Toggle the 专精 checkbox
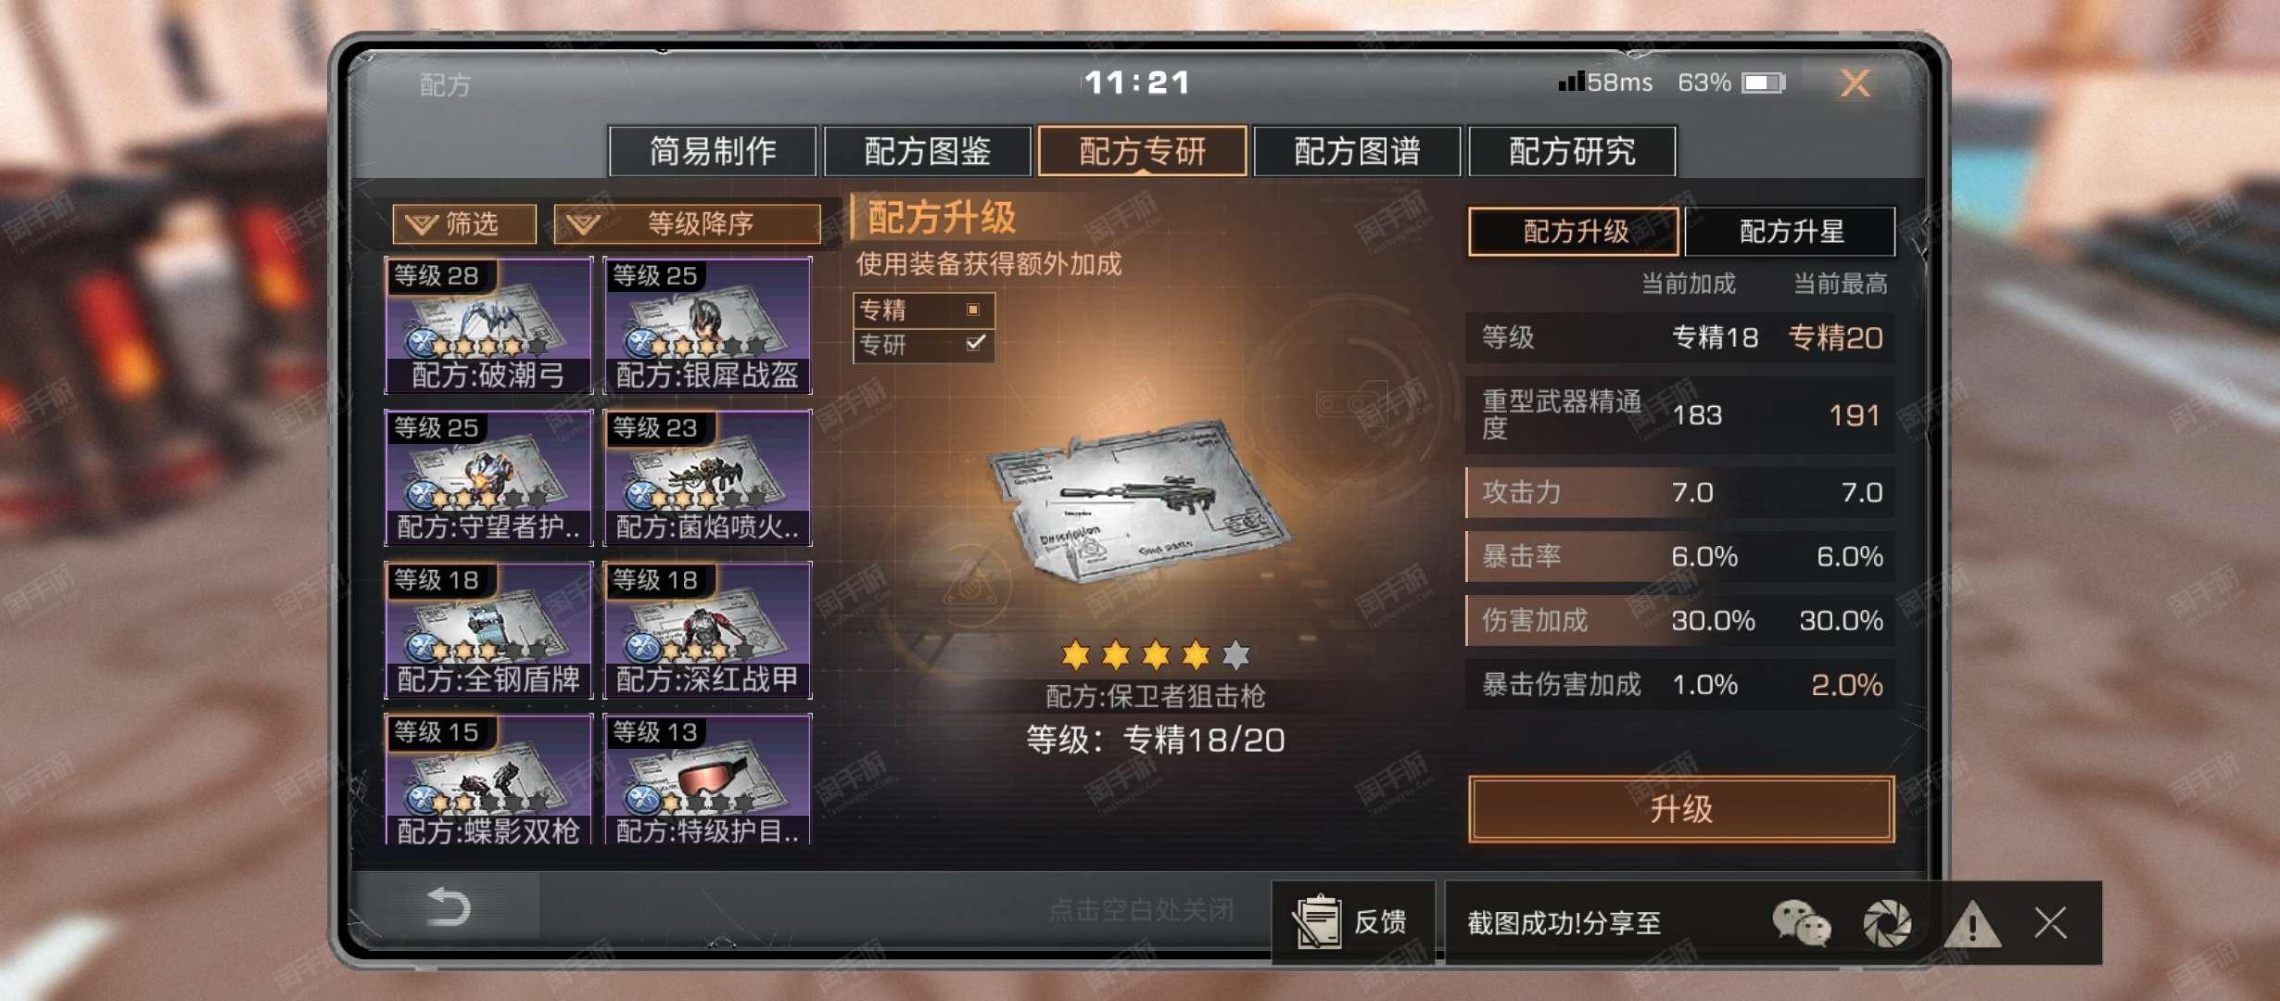The image size is (2280, 1001). click(x=973, y=310)
